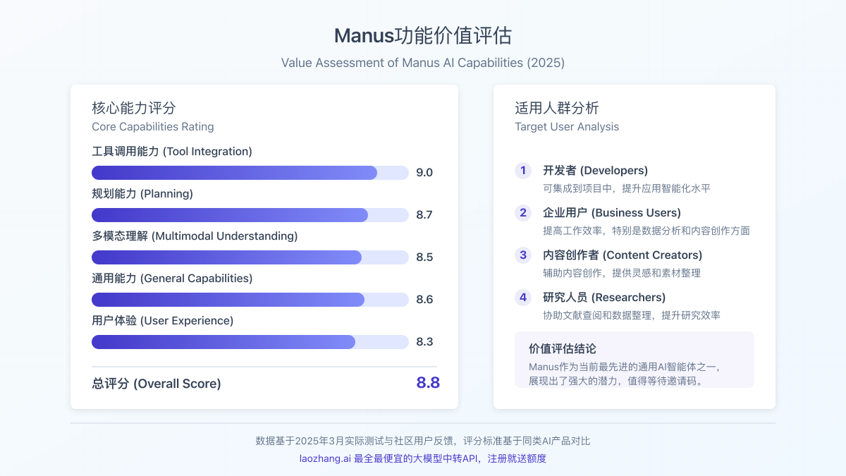The width and height of the screenshot is (846, 476).
Task: Click the 9.0 score value
Action: click(x=424, y=173)
